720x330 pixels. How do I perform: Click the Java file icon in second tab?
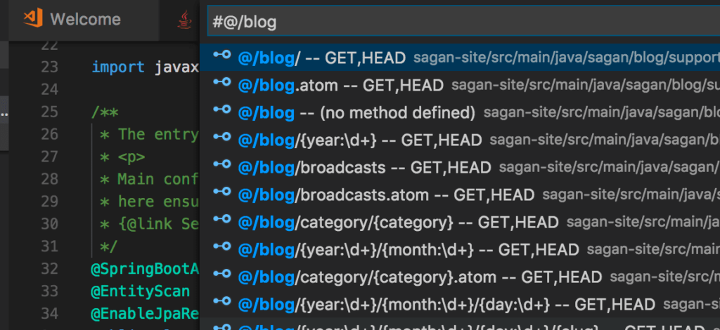pyautogui.click(x=184, y=20)
